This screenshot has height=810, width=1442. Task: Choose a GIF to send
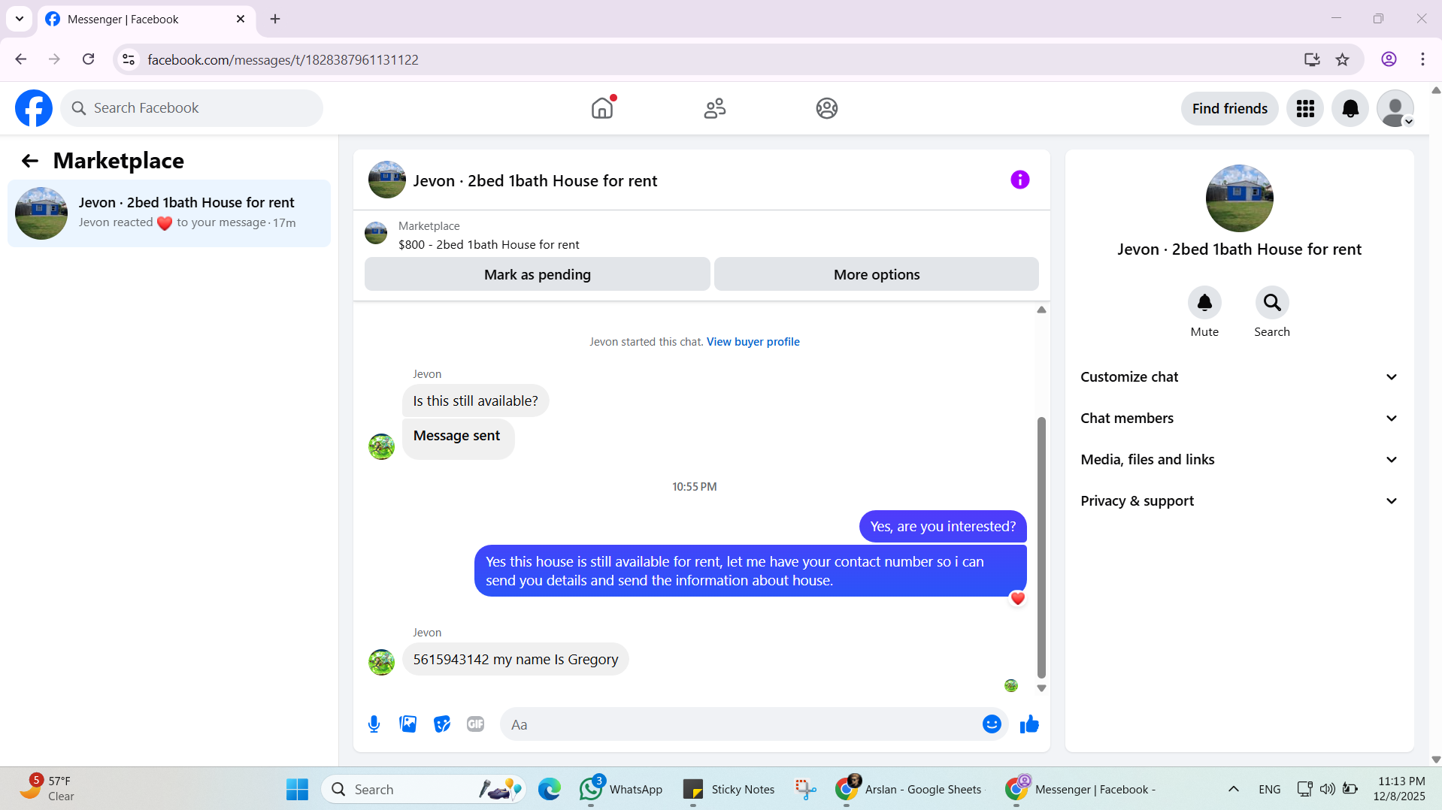click(x=475, y=724)
